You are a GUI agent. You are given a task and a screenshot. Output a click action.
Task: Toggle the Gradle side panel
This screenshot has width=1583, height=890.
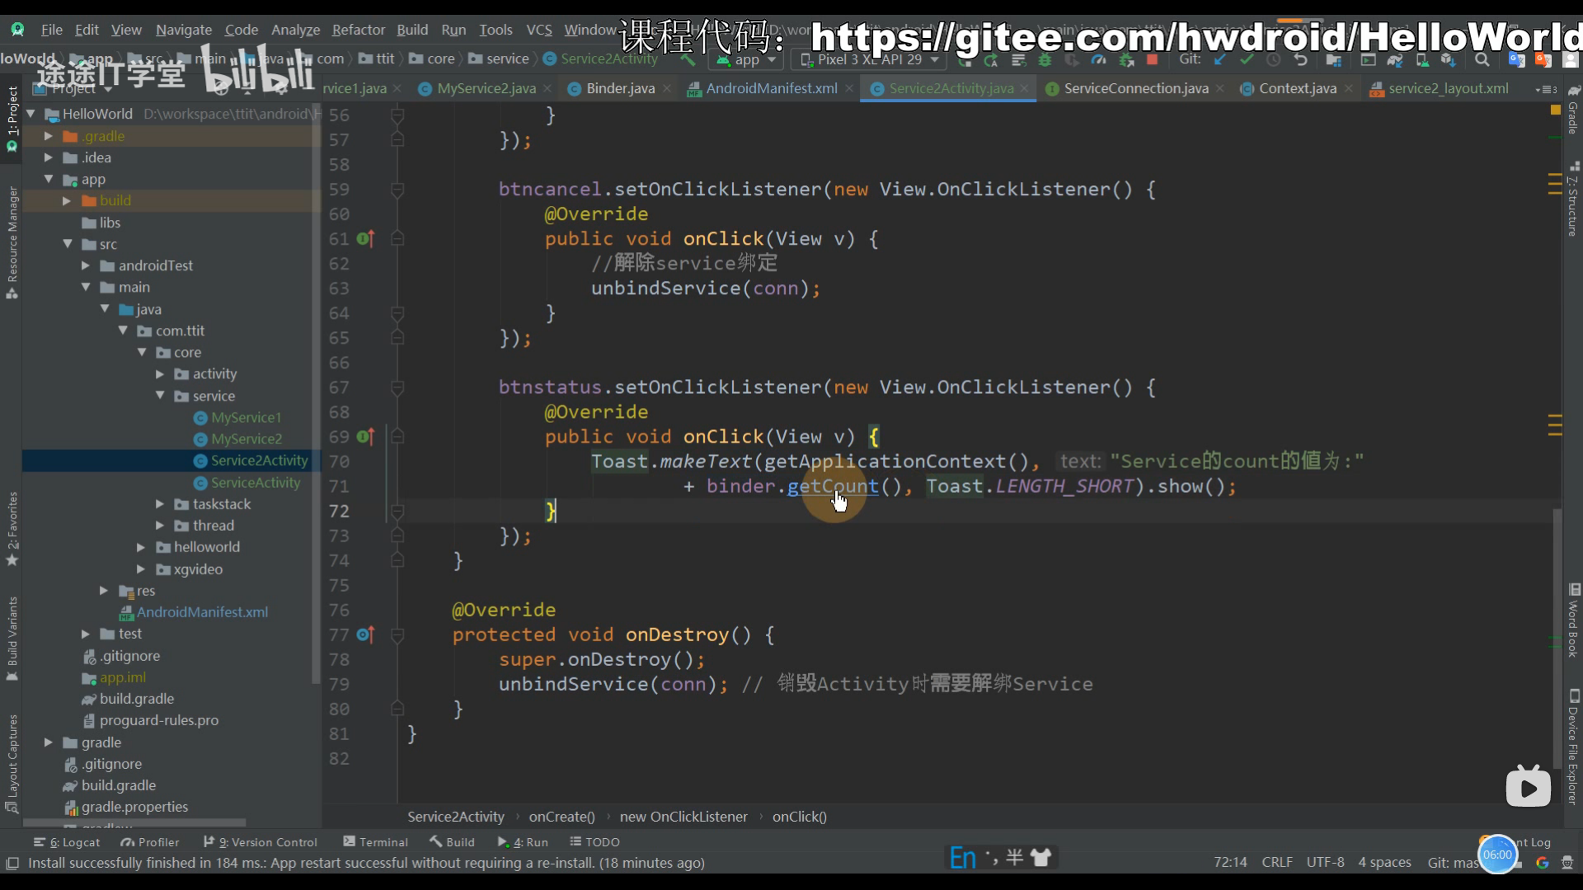coord(1573,110)
